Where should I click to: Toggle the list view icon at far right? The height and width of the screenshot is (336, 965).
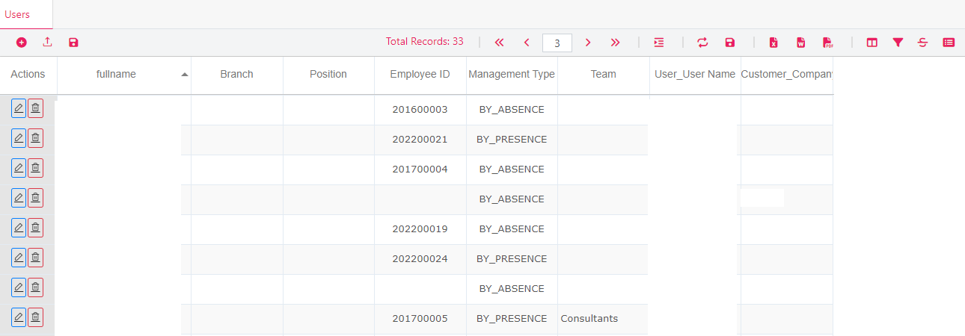click(x=949, y=43)
